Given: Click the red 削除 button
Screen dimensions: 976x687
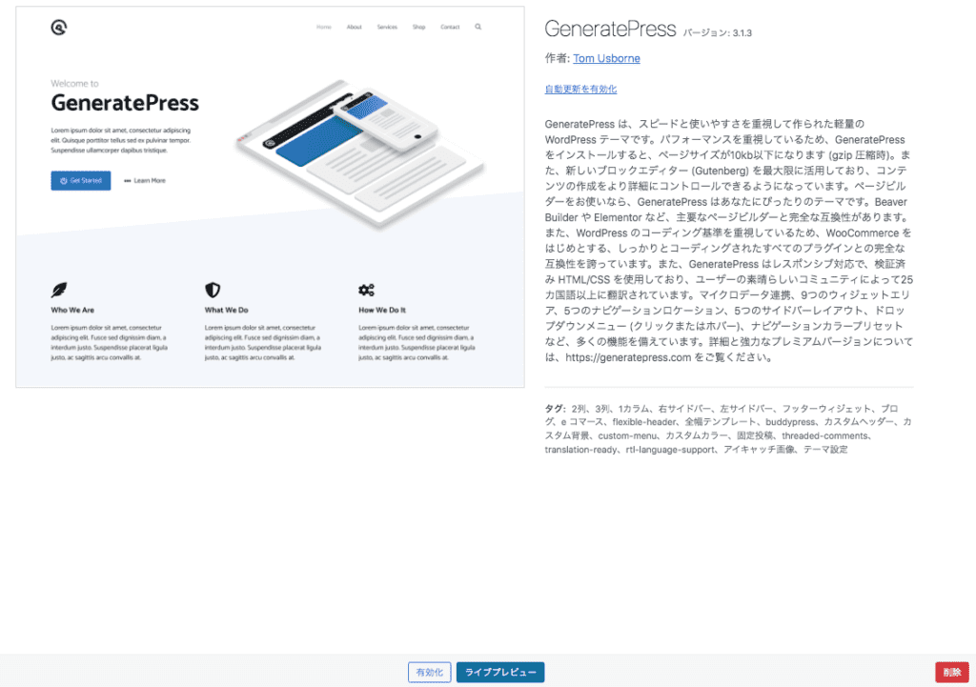Looking at the screenshot, I should tap(952, 672).
